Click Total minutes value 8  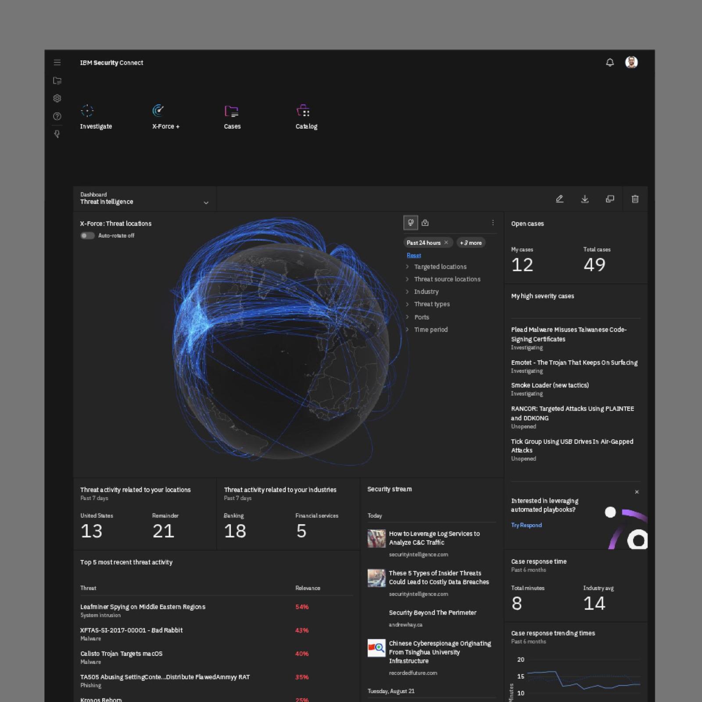tap(517, 603)
